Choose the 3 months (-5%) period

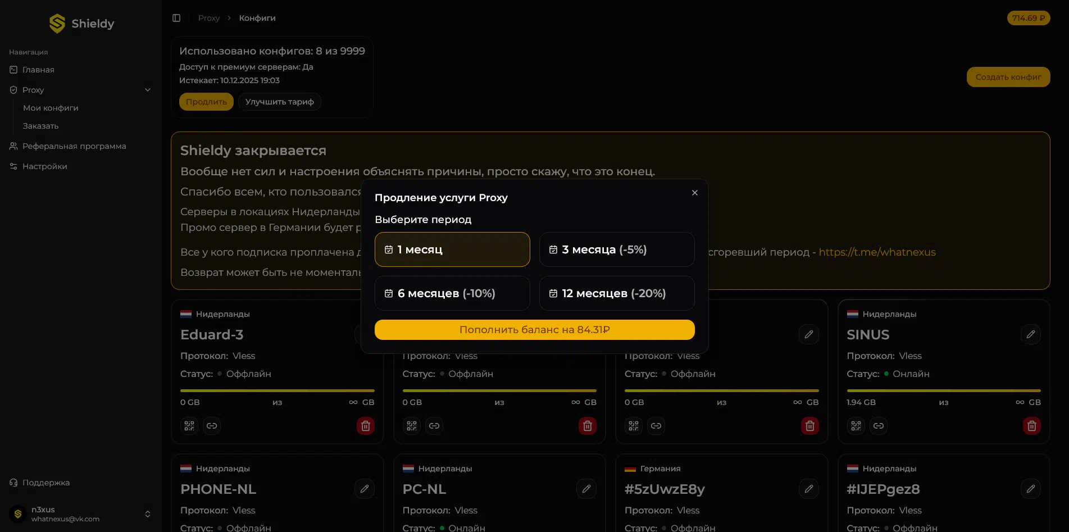(x=617, y=249)
